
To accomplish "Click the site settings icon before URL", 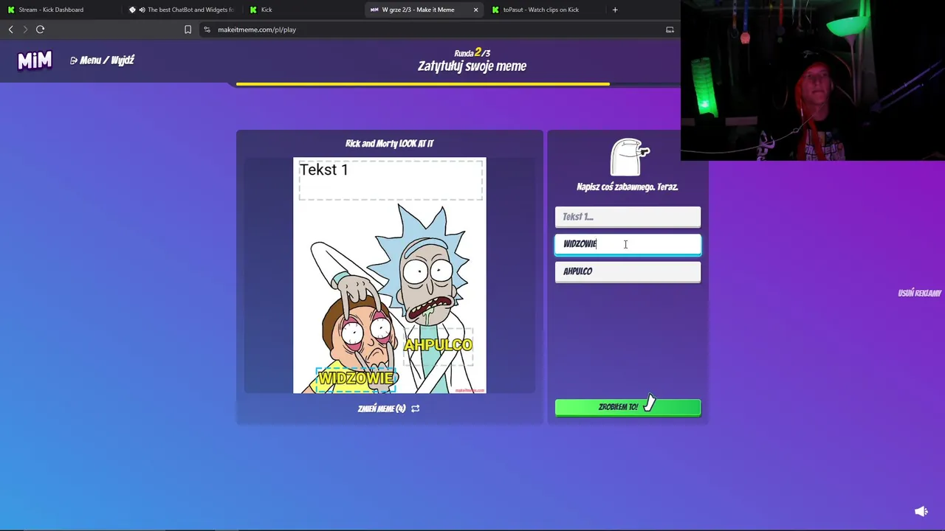I will [207, 29].
